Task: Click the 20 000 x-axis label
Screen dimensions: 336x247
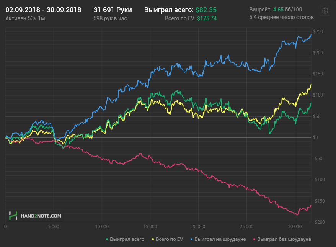Action: [x=198, y=227]
